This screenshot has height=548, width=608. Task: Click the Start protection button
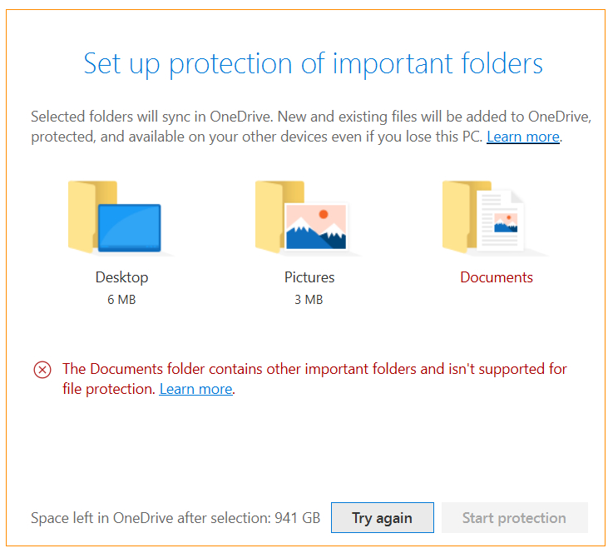pos(515,517)
